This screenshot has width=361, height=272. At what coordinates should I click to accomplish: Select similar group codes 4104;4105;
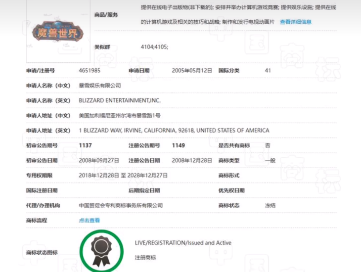(x=154, y=47)
